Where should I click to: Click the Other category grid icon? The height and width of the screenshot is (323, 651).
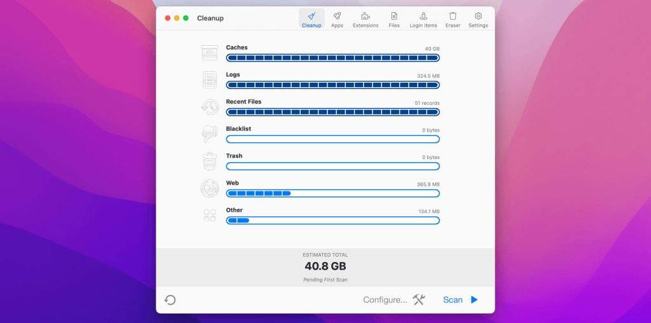tap(210, 216)
